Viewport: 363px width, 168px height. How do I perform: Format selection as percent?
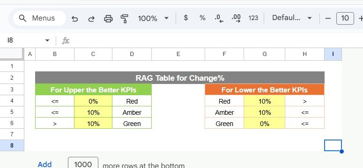pos(202,18)
